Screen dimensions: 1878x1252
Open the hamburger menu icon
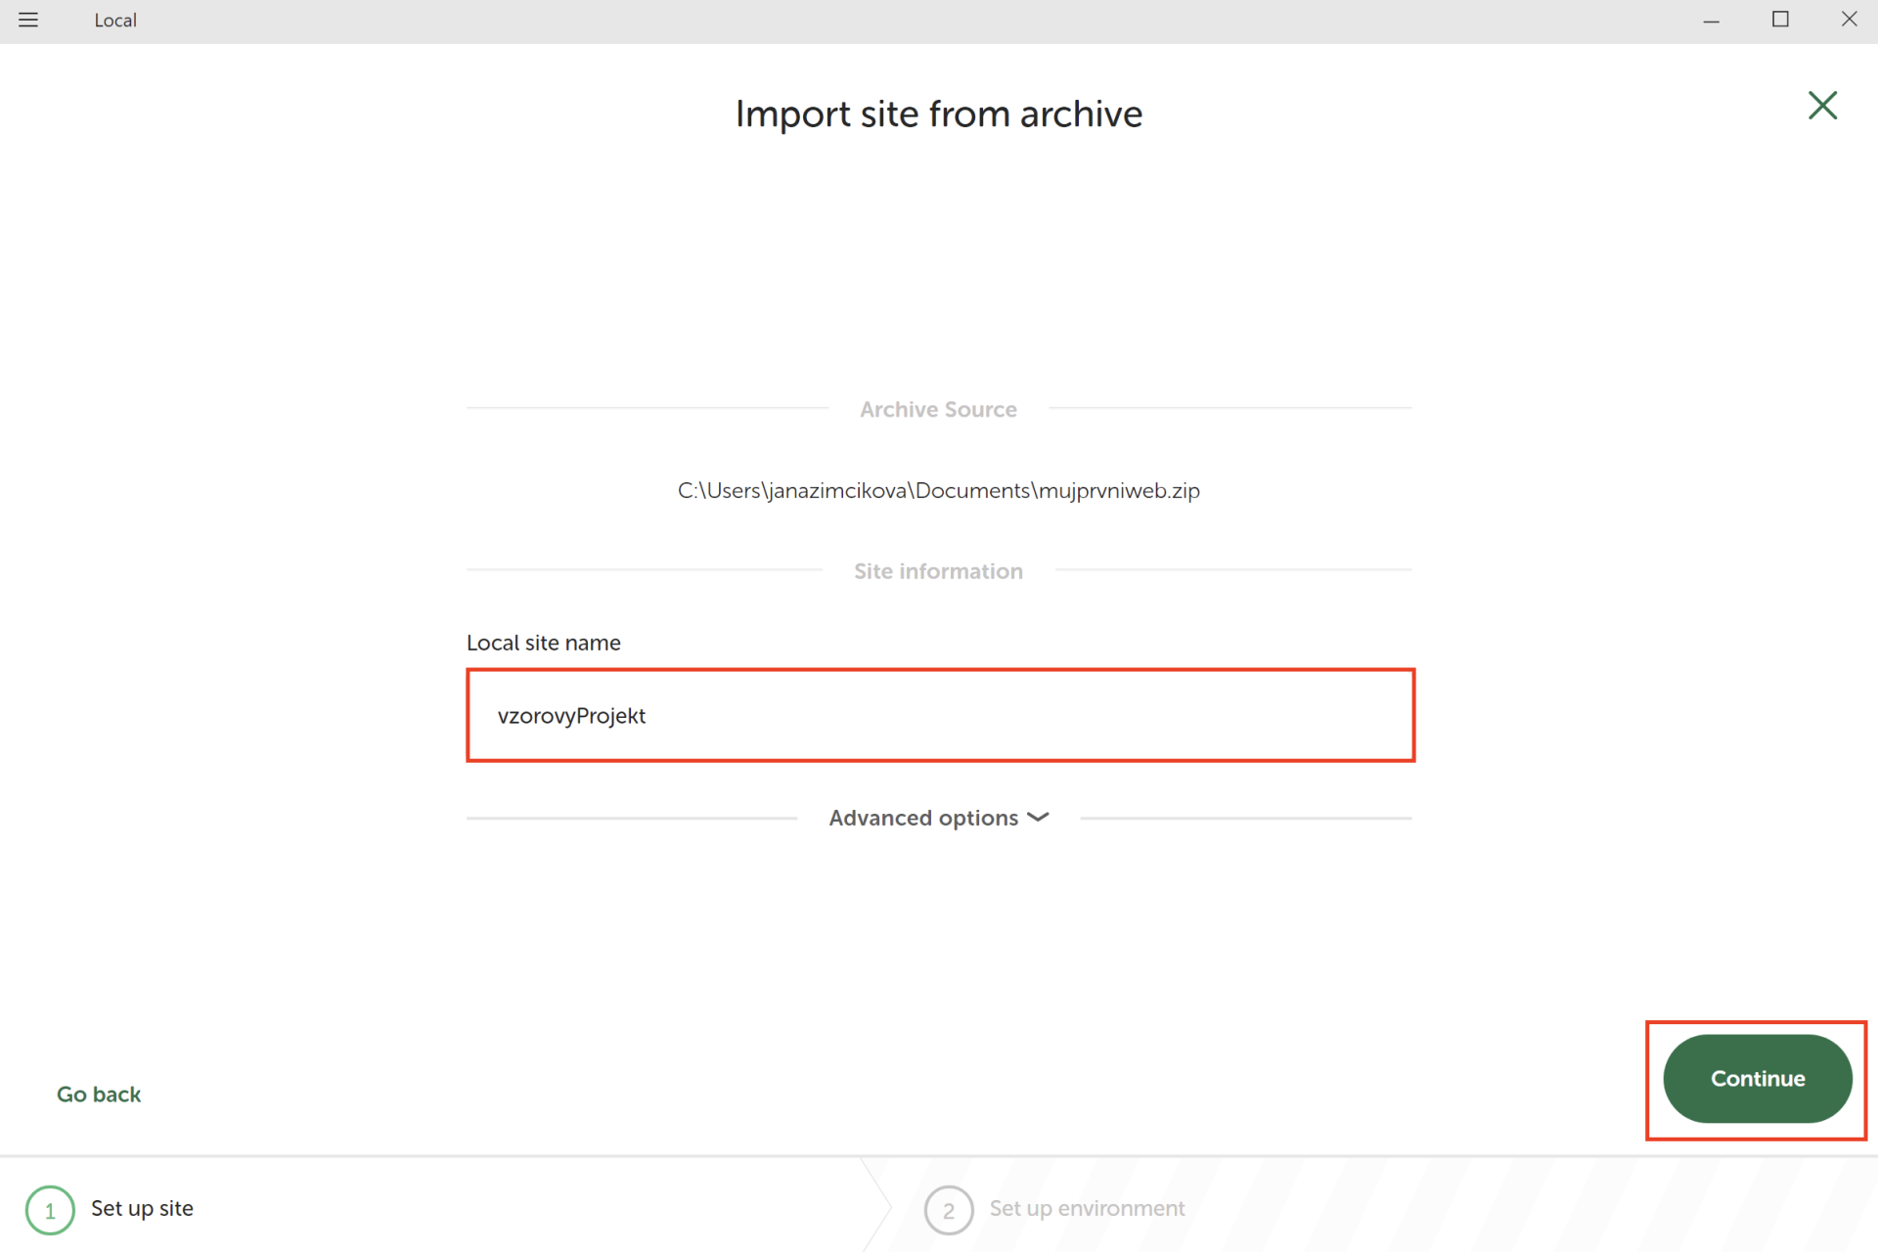[x=28, y=20]
